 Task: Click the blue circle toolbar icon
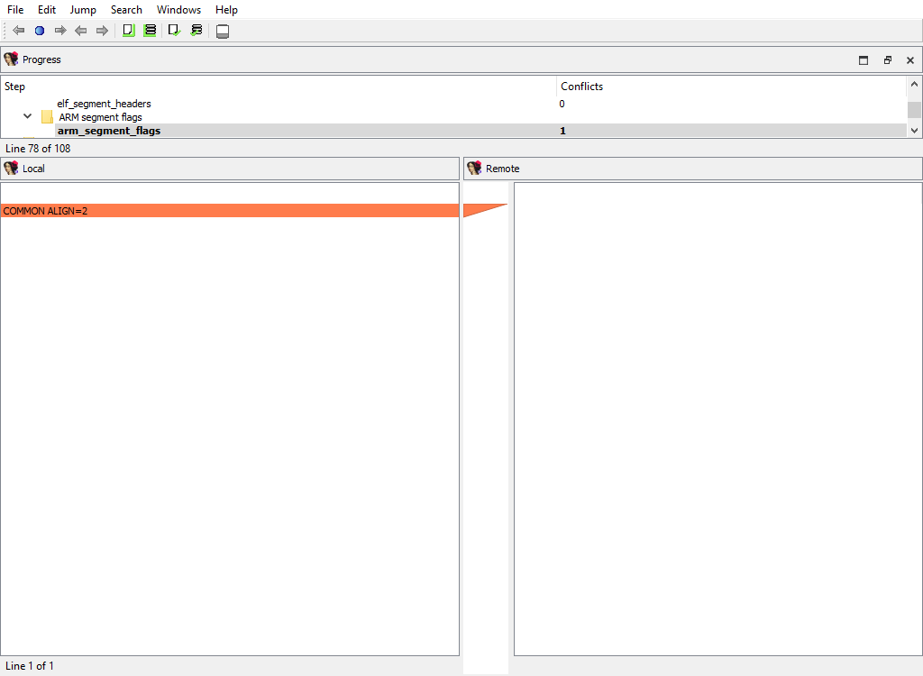40,31
